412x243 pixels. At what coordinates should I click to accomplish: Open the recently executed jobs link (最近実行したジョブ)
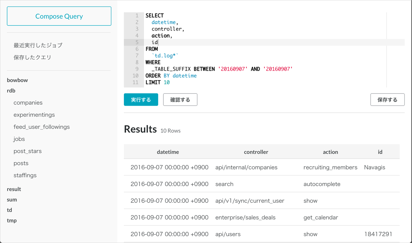tap(38, 45)
